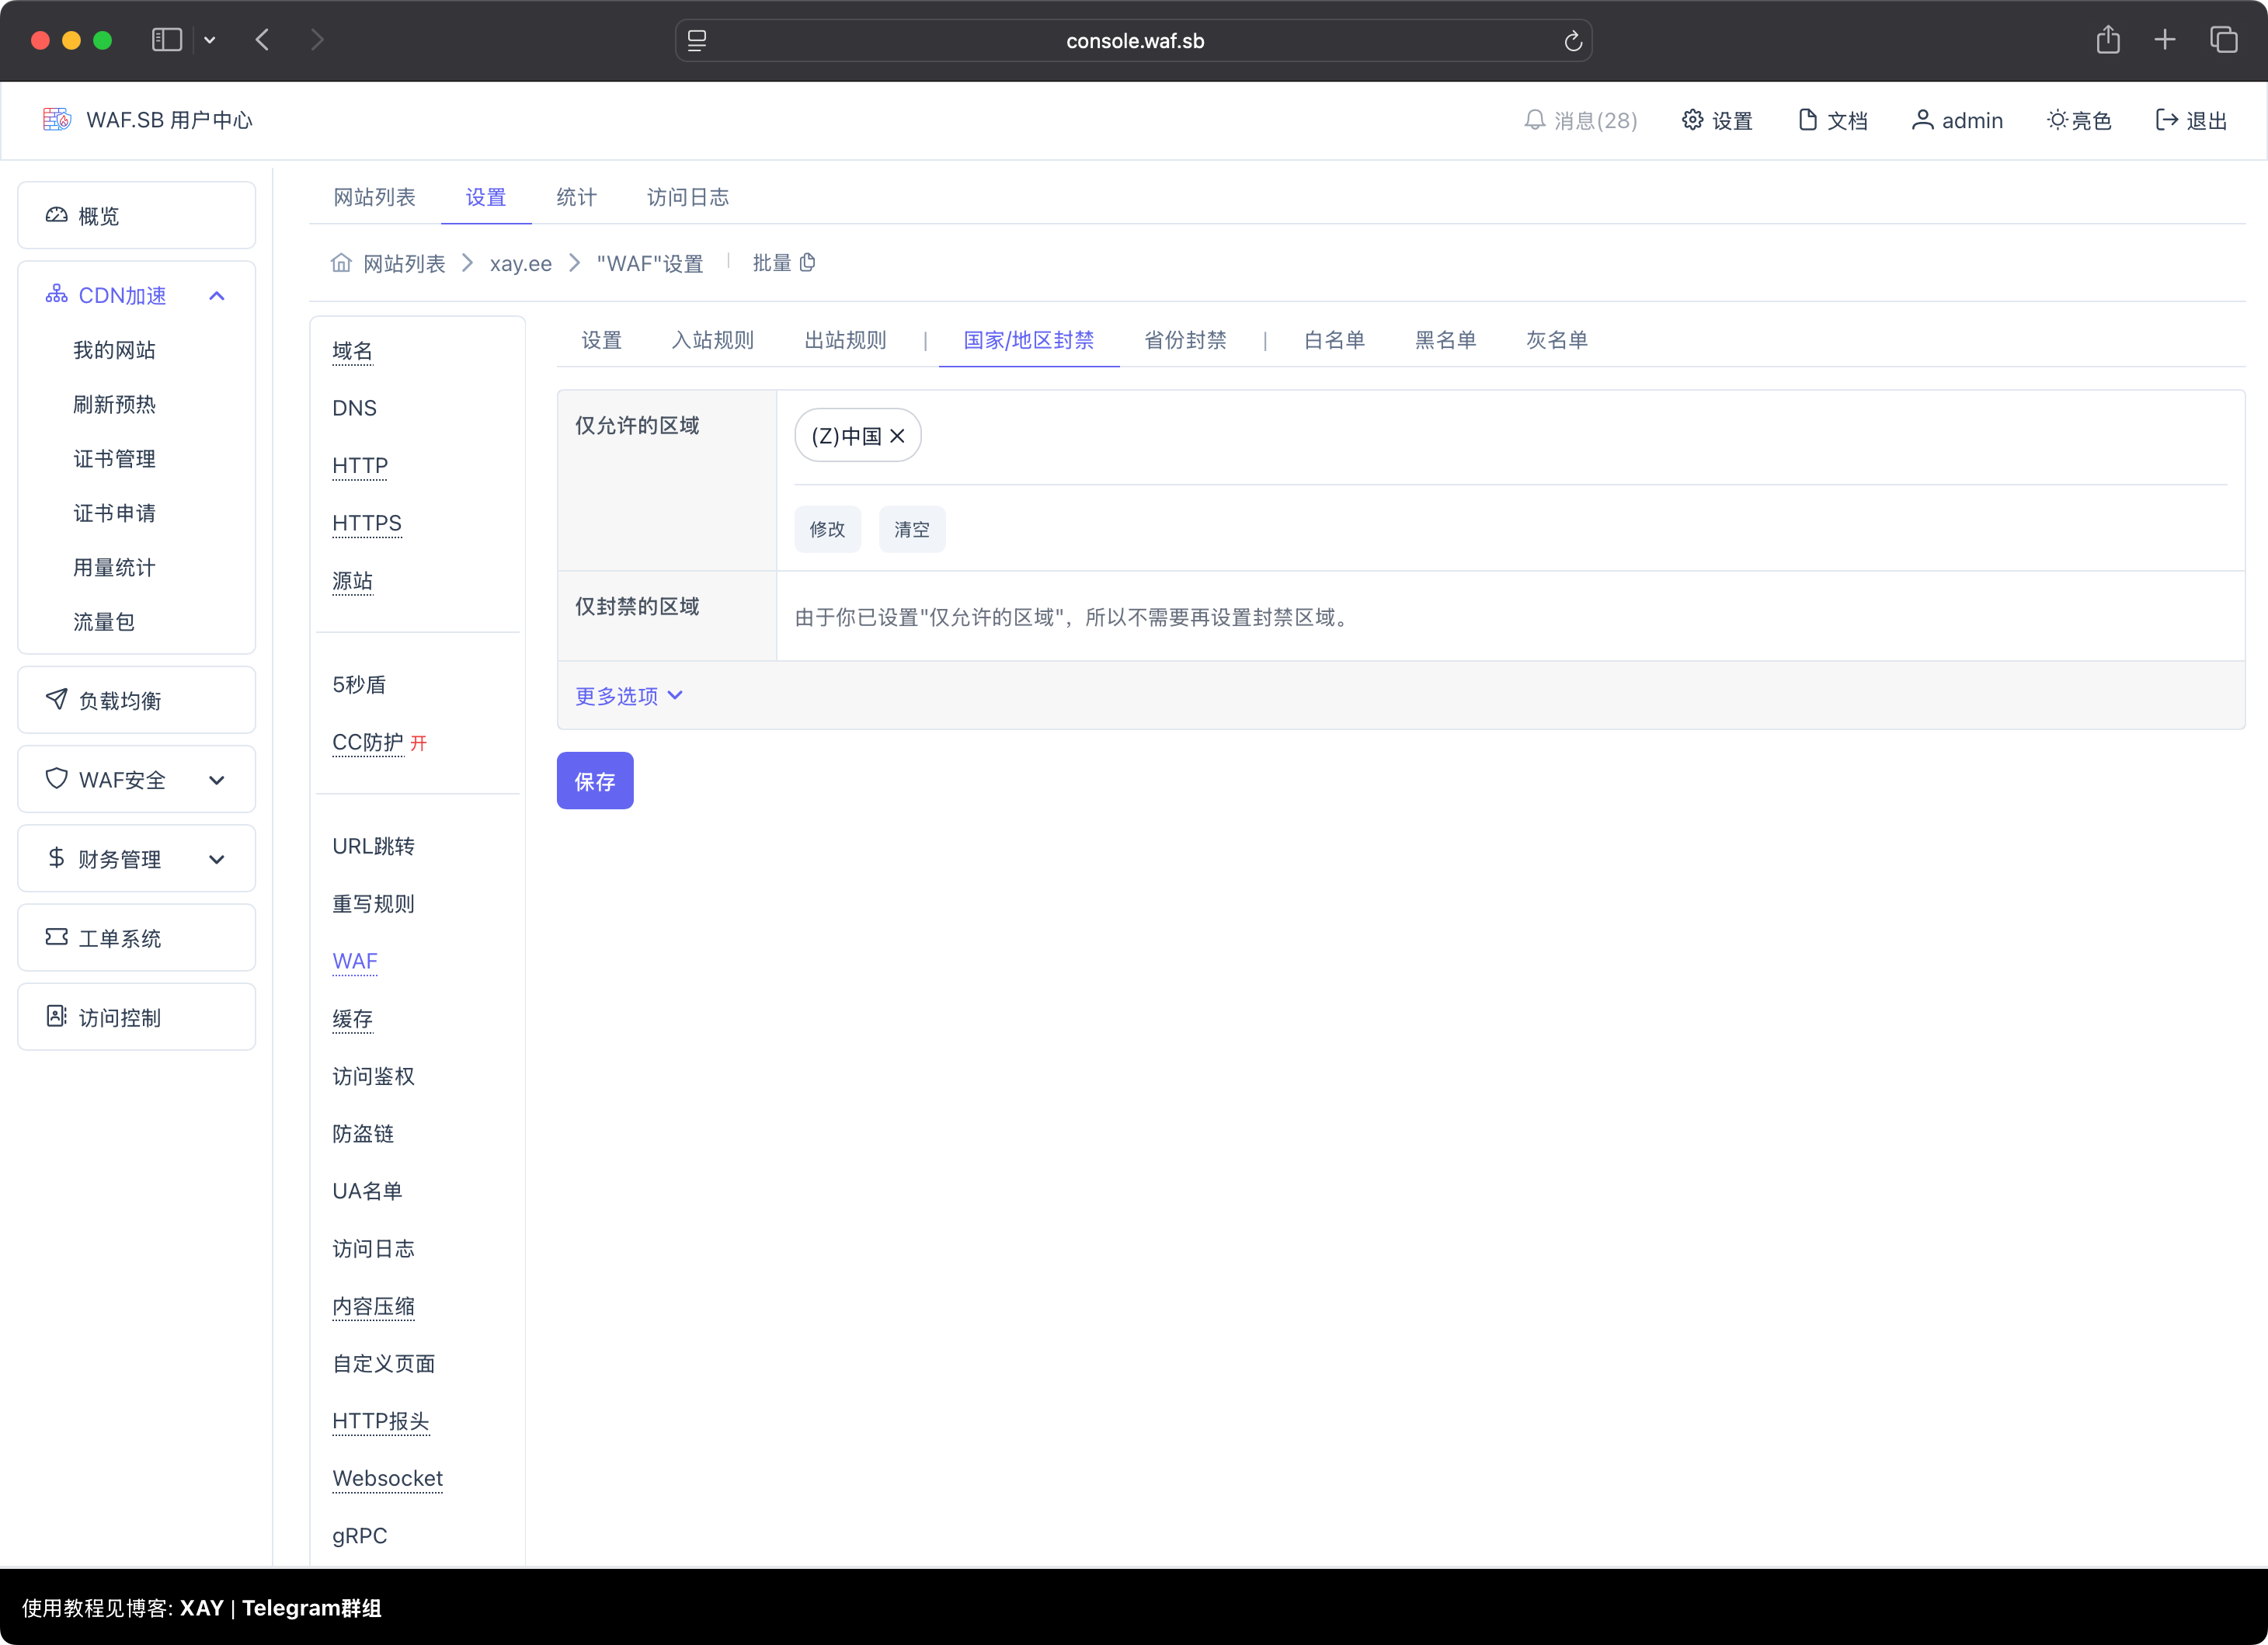The image size is (2268, 1645).
Task: Click the 财务管理 dollar icon
Action: click(57, 857)
